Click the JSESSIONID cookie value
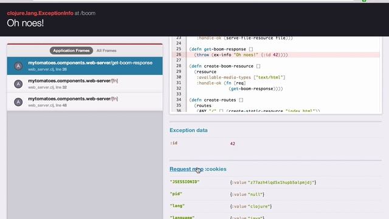Viewport: 389px width, 219px height. [273, 182]
